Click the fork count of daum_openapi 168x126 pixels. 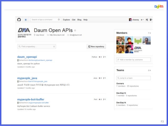click(x=105, y=57)
